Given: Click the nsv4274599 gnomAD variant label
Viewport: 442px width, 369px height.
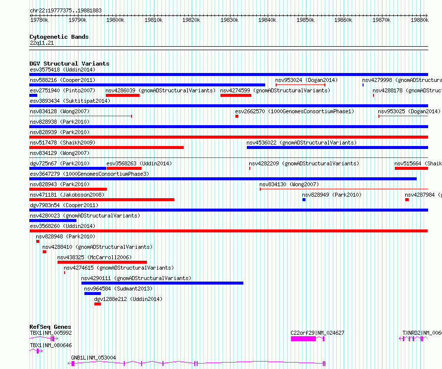Looking at the screenshot, I should [x=275, y=90].
